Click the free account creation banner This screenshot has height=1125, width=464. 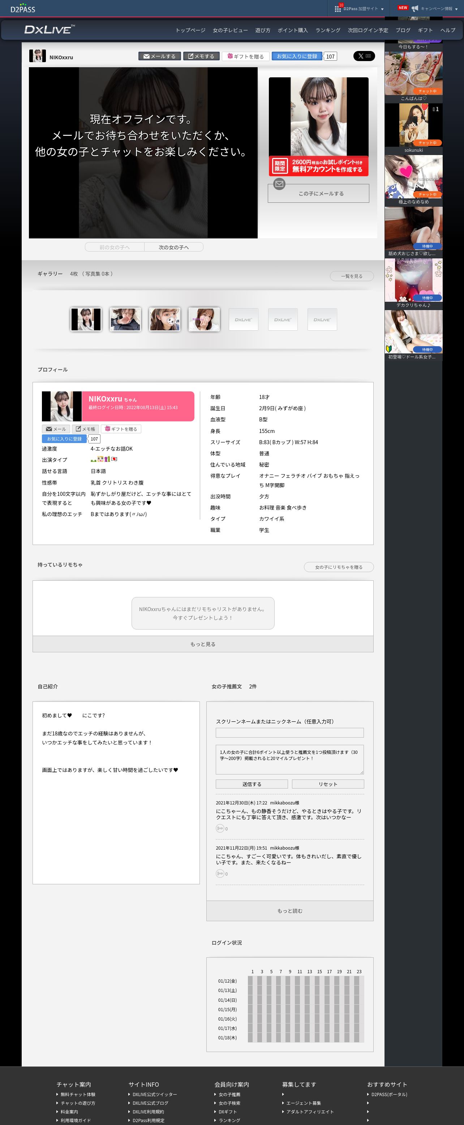coord(319,166)
